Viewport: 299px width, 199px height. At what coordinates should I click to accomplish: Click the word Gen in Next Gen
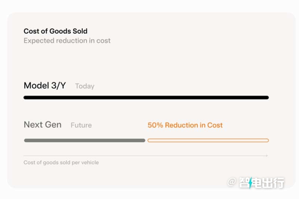pos(53,125)
